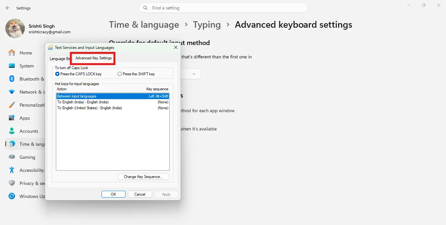Screen dimensions: 446x225
Task: Confirm the dialog with OK
Action: (x=113, y=194)
